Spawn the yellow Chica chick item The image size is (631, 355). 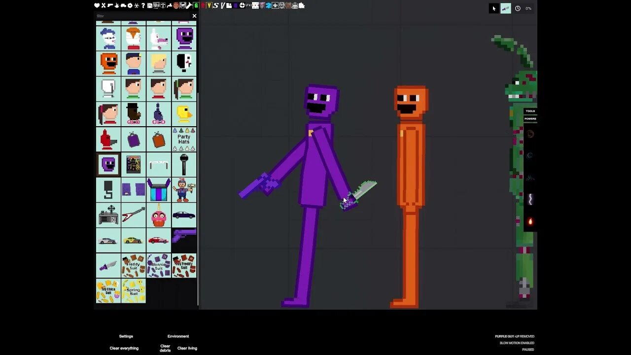pyautogui.click(x=184, y=113)
